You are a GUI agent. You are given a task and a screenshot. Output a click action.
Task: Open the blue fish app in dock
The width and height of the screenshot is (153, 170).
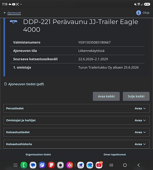point(81,165)
